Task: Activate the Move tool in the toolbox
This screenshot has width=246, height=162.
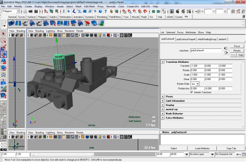Action: point(3,54)
